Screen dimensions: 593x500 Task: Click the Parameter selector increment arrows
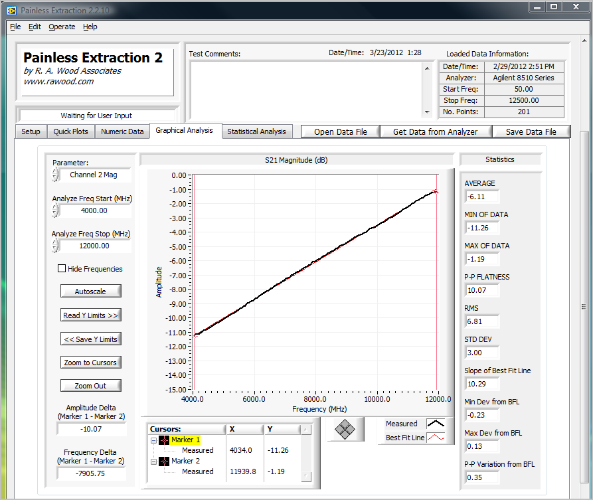[x=55, y=175]
